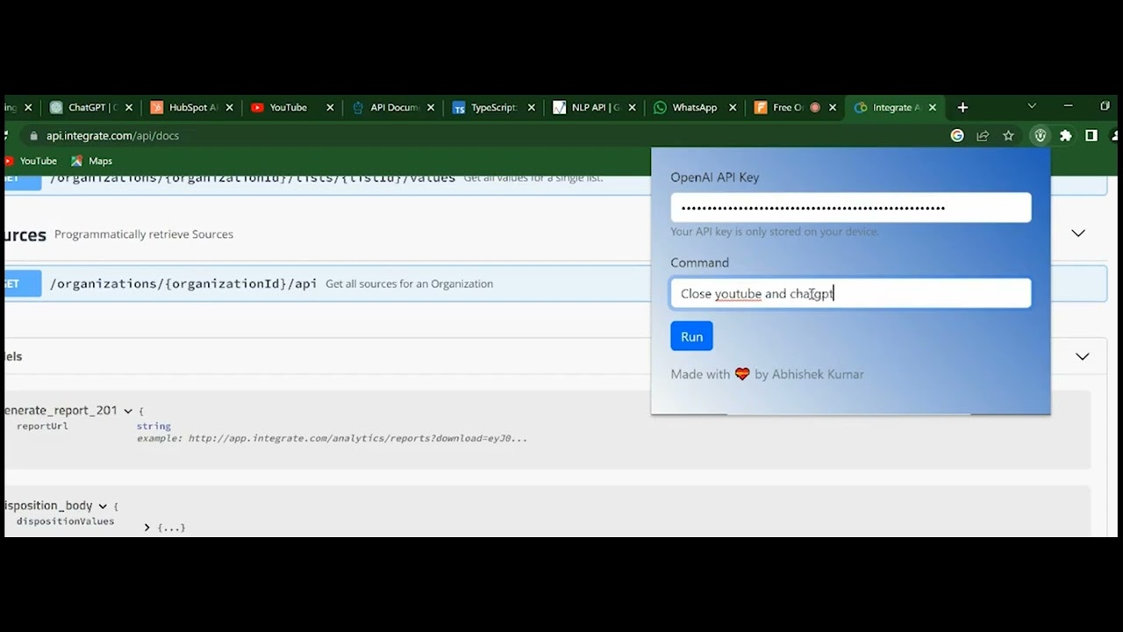Click the share page icon
This screenshot has width=1123, height=632.
pos(983,135)
